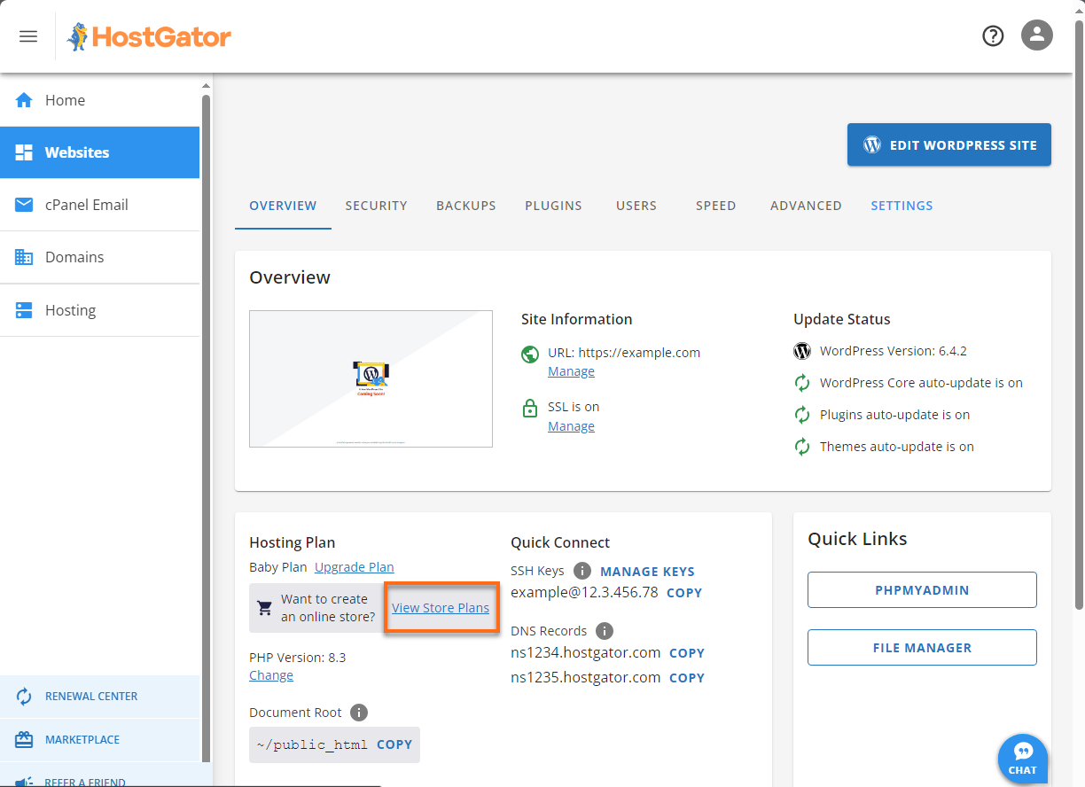This screenshot has width=1085, height=787.
Task: Click the website preview thumbnail
Action: click(371, 378)
